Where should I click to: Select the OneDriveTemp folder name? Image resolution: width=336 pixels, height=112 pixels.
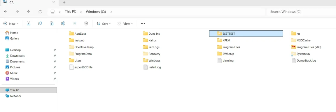coord(84,47)
